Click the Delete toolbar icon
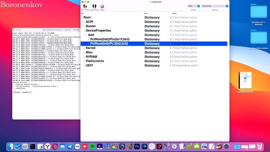 click(x=102, y=7)
